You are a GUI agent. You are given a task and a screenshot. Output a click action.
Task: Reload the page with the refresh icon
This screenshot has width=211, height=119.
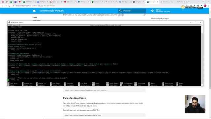pos(10,6)
